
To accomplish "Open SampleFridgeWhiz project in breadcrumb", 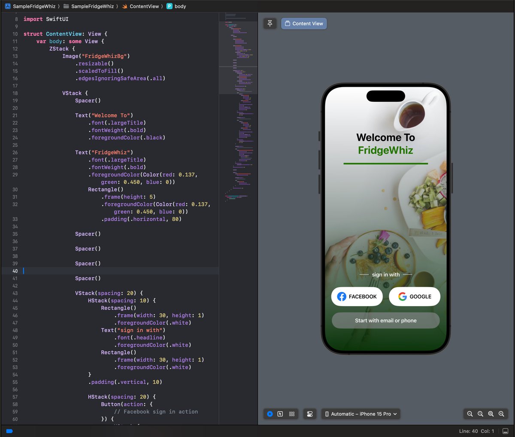I will tap(34, 6).
